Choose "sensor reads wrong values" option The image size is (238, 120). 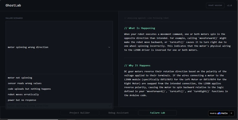[x=59, y=83]
